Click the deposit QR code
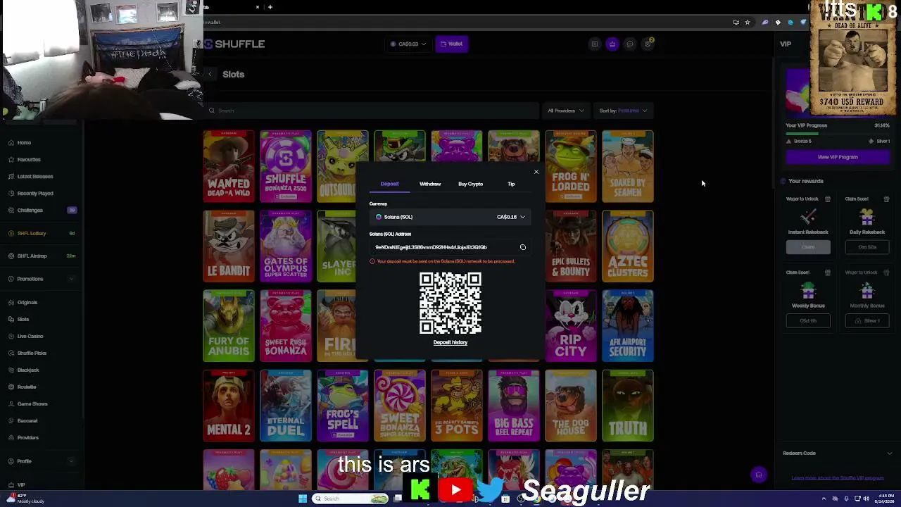 (x=450, y=303)
